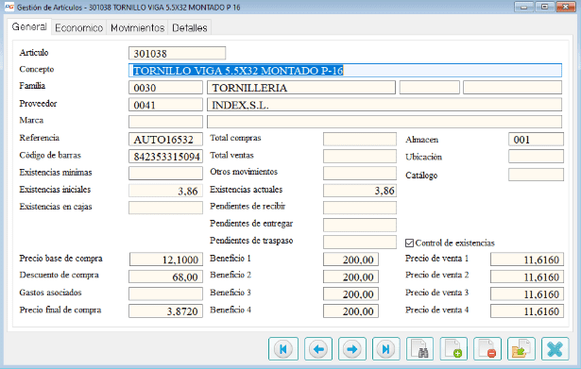The image size is (581, 369).
Task: Click the Precio base de compra field 12,1000
Action: [166, 260]
